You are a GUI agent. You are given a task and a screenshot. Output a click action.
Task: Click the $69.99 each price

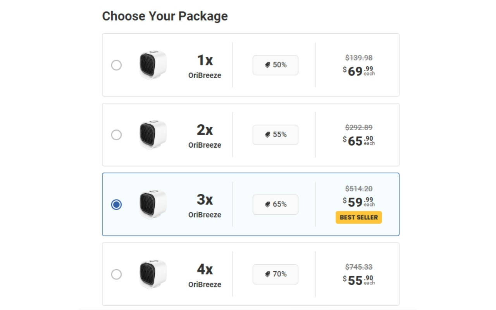pyautogui.click(x=358, y=71)
